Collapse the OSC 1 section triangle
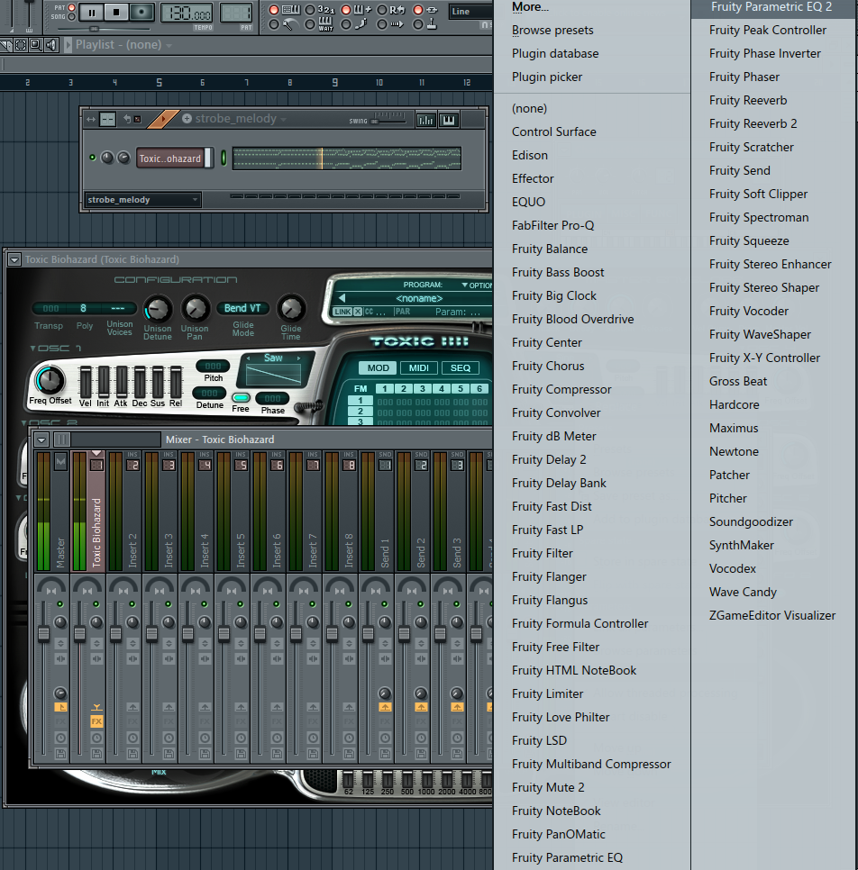This screenshot has width=858, height=870. (32, 349)
